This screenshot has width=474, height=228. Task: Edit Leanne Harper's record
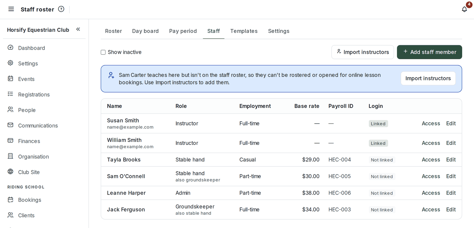tap(451, 193)
